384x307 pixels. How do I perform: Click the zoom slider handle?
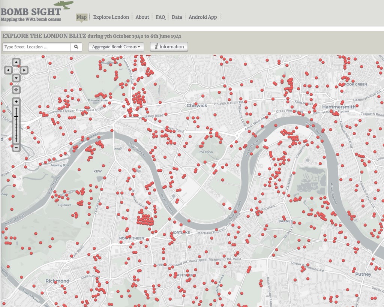pyautogui.click(x=16, y=117)
